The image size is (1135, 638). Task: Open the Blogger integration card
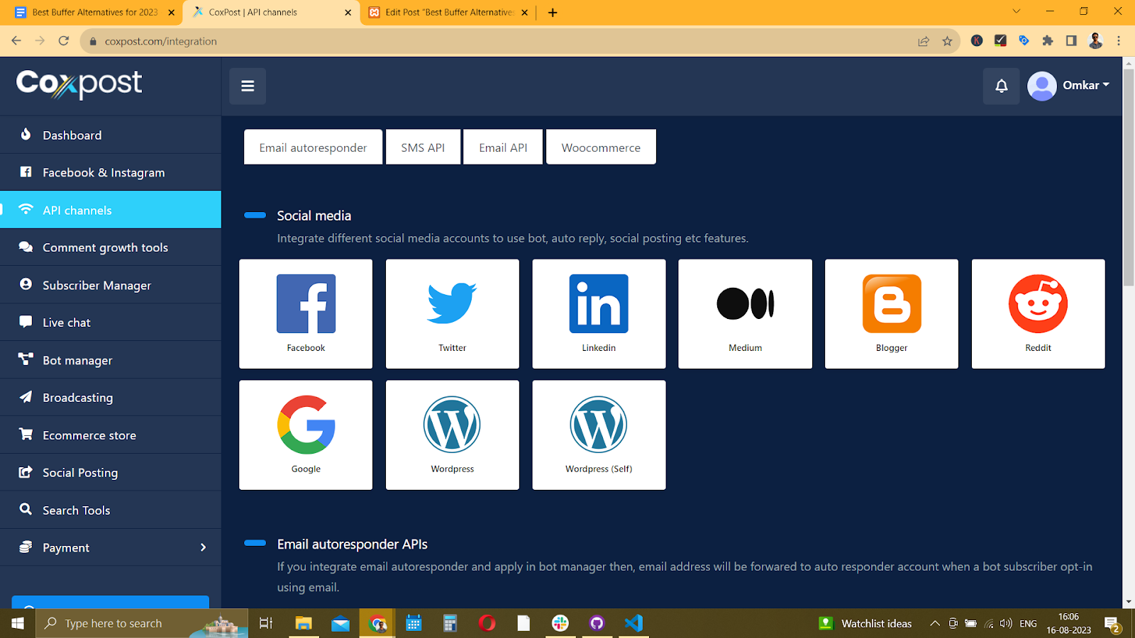[x=892, y=313]
